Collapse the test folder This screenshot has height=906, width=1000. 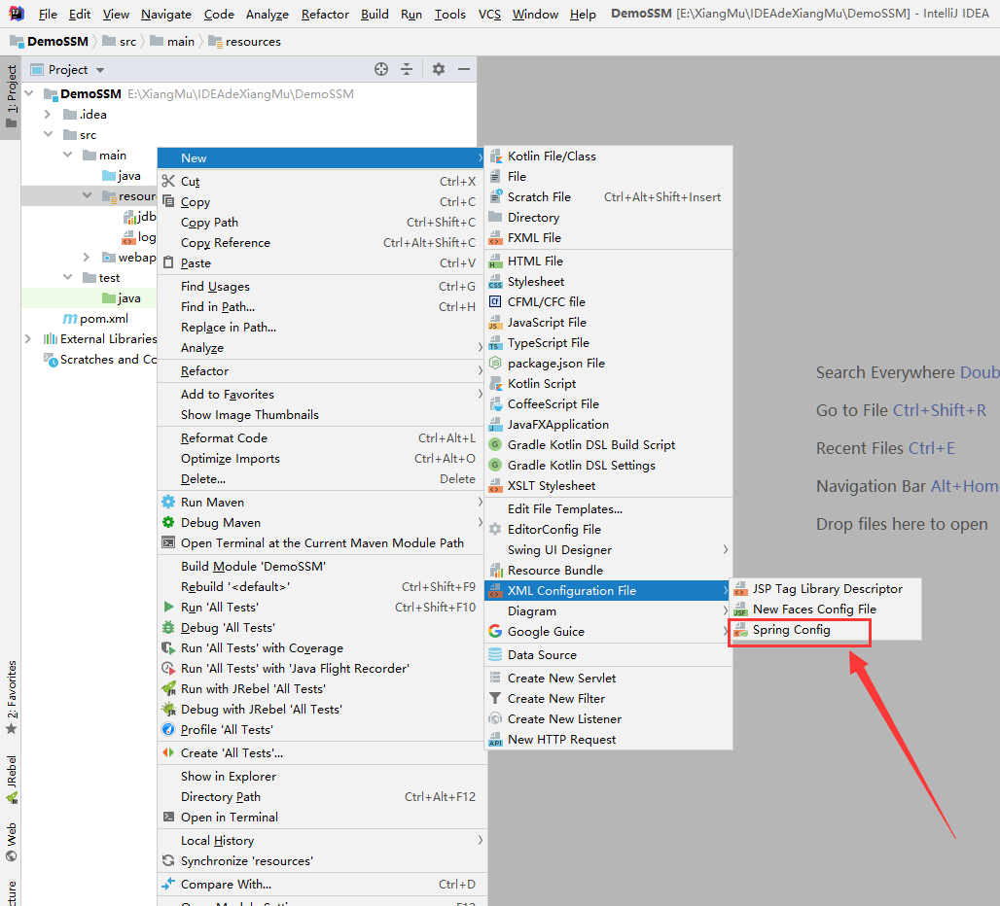pos(67,277)
